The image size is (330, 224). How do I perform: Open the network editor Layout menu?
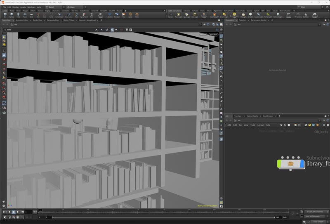[260, 125]
